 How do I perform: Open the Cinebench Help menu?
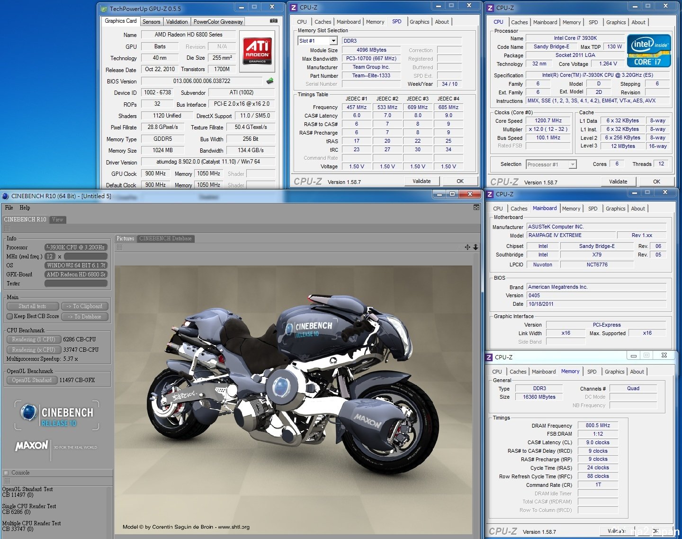pyautogui.click(x=25, y=208)
